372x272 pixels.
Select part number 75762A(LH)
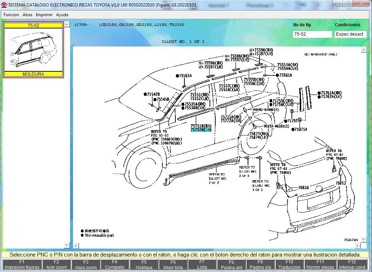(331, 97)
